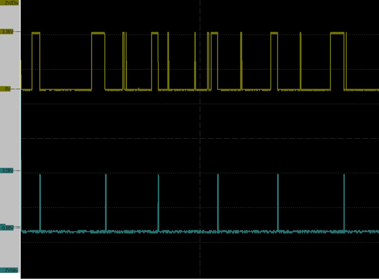Image resolution: width=379 pixels, height=279 pixels.
Task: Select the yellow 0V ground marker
Action: [x=5, y=89]
